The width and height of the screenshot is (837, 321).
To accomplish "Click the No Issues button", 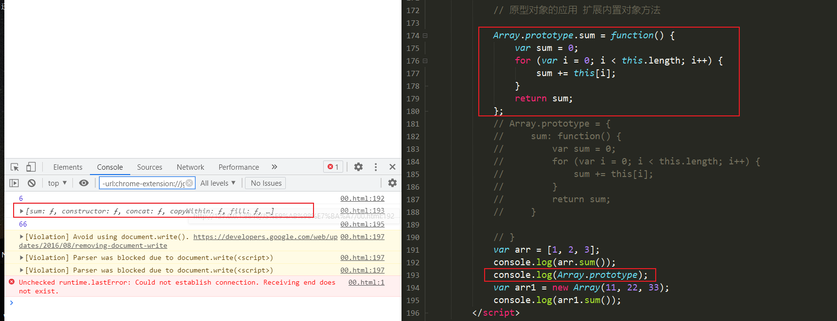I will [x=266, y=183].
